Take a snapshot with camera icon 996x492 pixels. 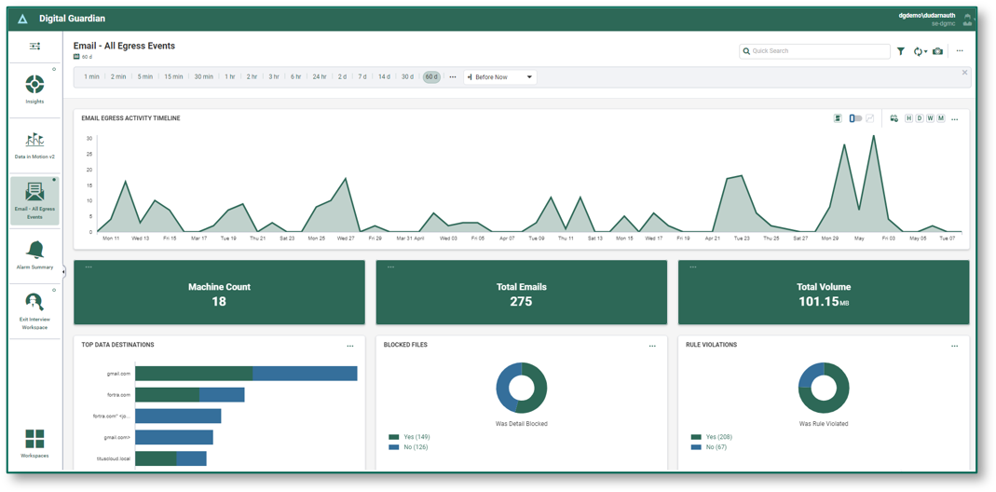pos(937,51)
